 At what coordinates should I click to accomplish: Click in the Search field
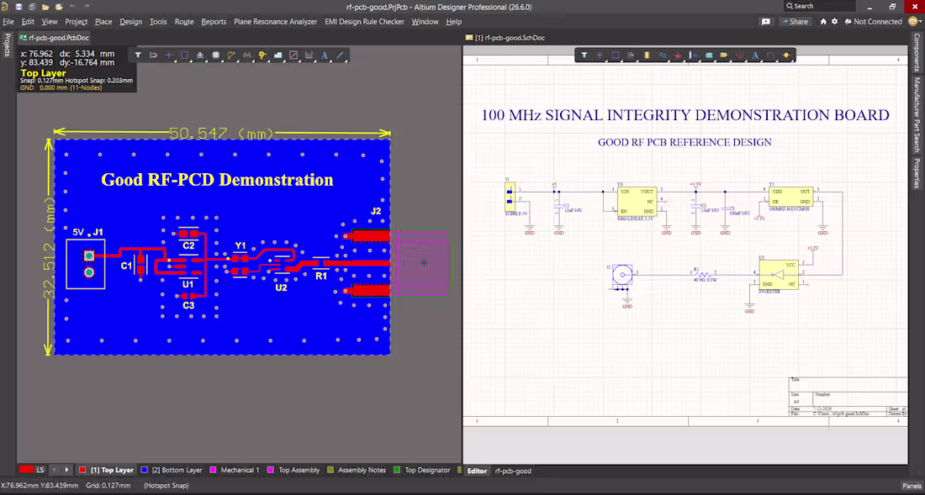pos(820,6)
